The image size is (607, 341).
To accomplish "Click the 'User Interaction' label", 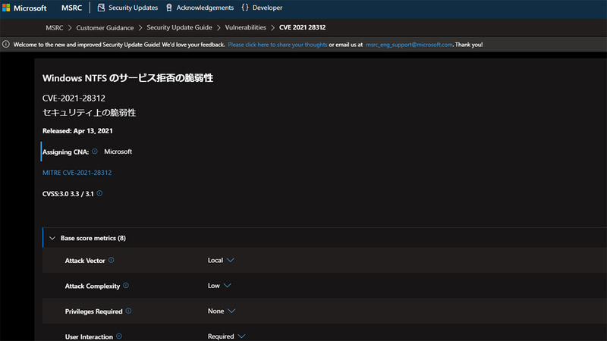I will (x=89, y=336).
